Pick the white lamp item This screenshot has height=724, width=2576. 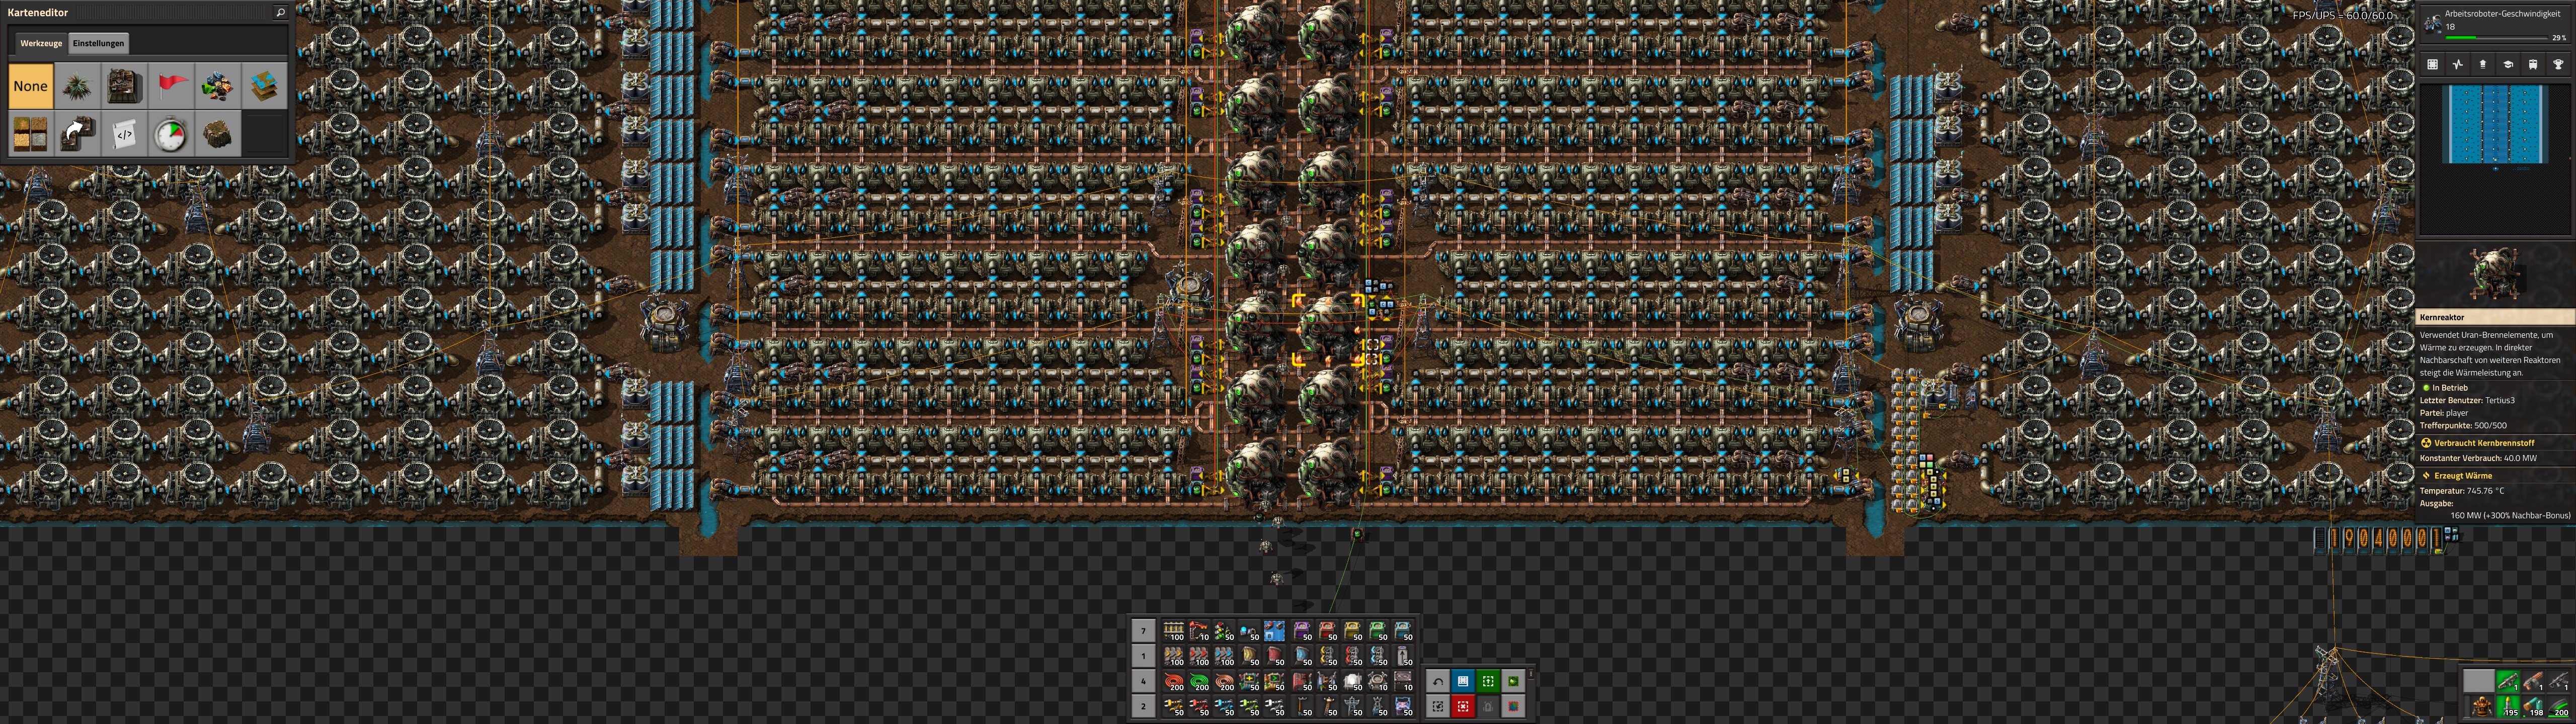coord(1352,681)
